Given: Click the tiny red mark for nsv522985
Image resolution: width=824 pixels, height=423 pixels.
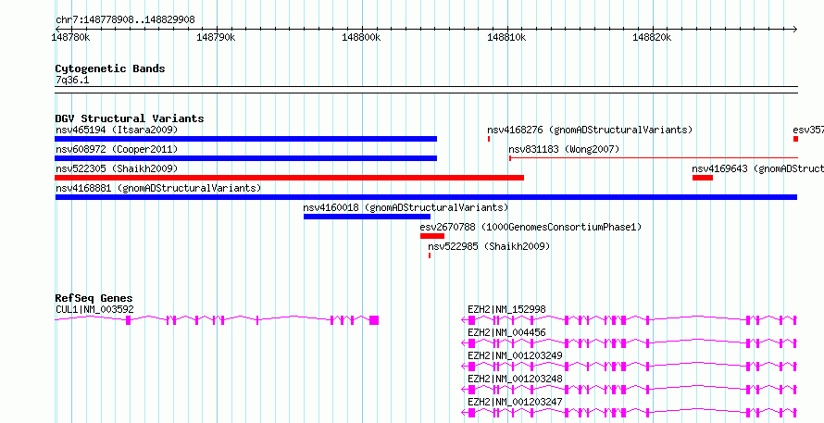Looking at the screenshot, I should 430,255.
